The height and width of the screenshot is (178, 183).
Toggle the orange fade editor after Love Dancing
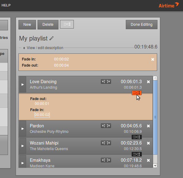pyautogui.click(x=137, y=93)
